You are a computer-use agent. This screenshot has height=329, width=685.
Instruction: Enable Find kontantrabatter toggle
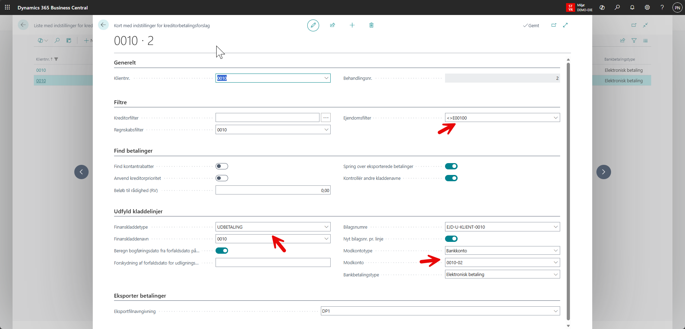[221, 166]
